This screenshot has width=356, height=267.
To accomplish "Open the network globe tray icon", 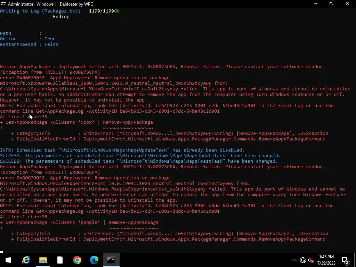I will (x=303, y=260).
